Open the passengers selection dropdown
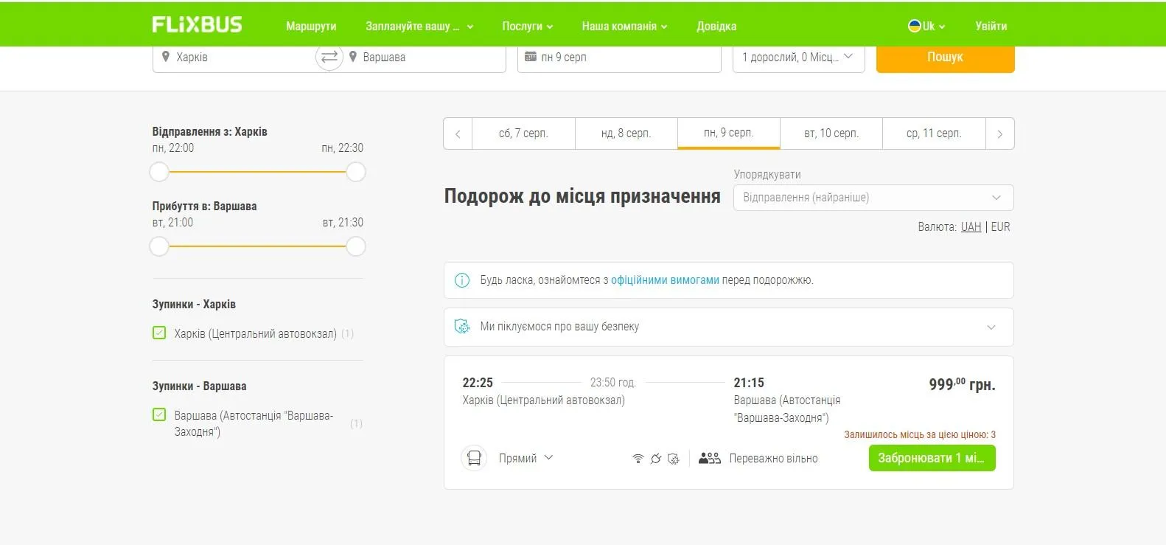Viewport: 1166px width, 545px height. [x=797, y=57]
